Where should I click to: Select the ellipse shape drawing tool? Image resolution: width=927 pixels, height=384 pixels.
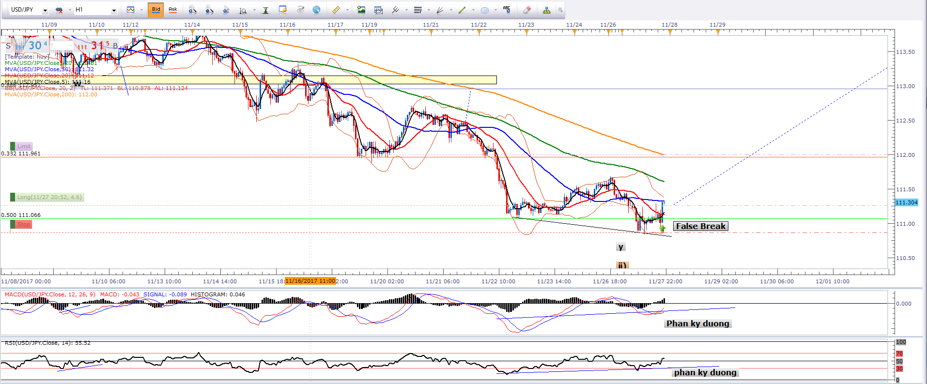click(x=484, y=10)
